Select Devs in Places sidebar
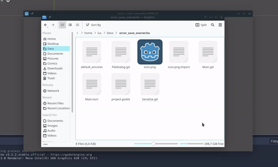 point(56,49)
